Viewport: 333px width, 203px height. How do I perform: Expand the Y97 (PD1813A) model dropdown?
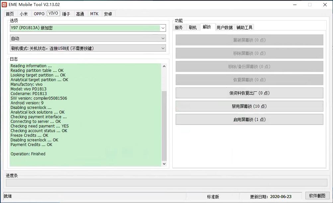(163, 28)
